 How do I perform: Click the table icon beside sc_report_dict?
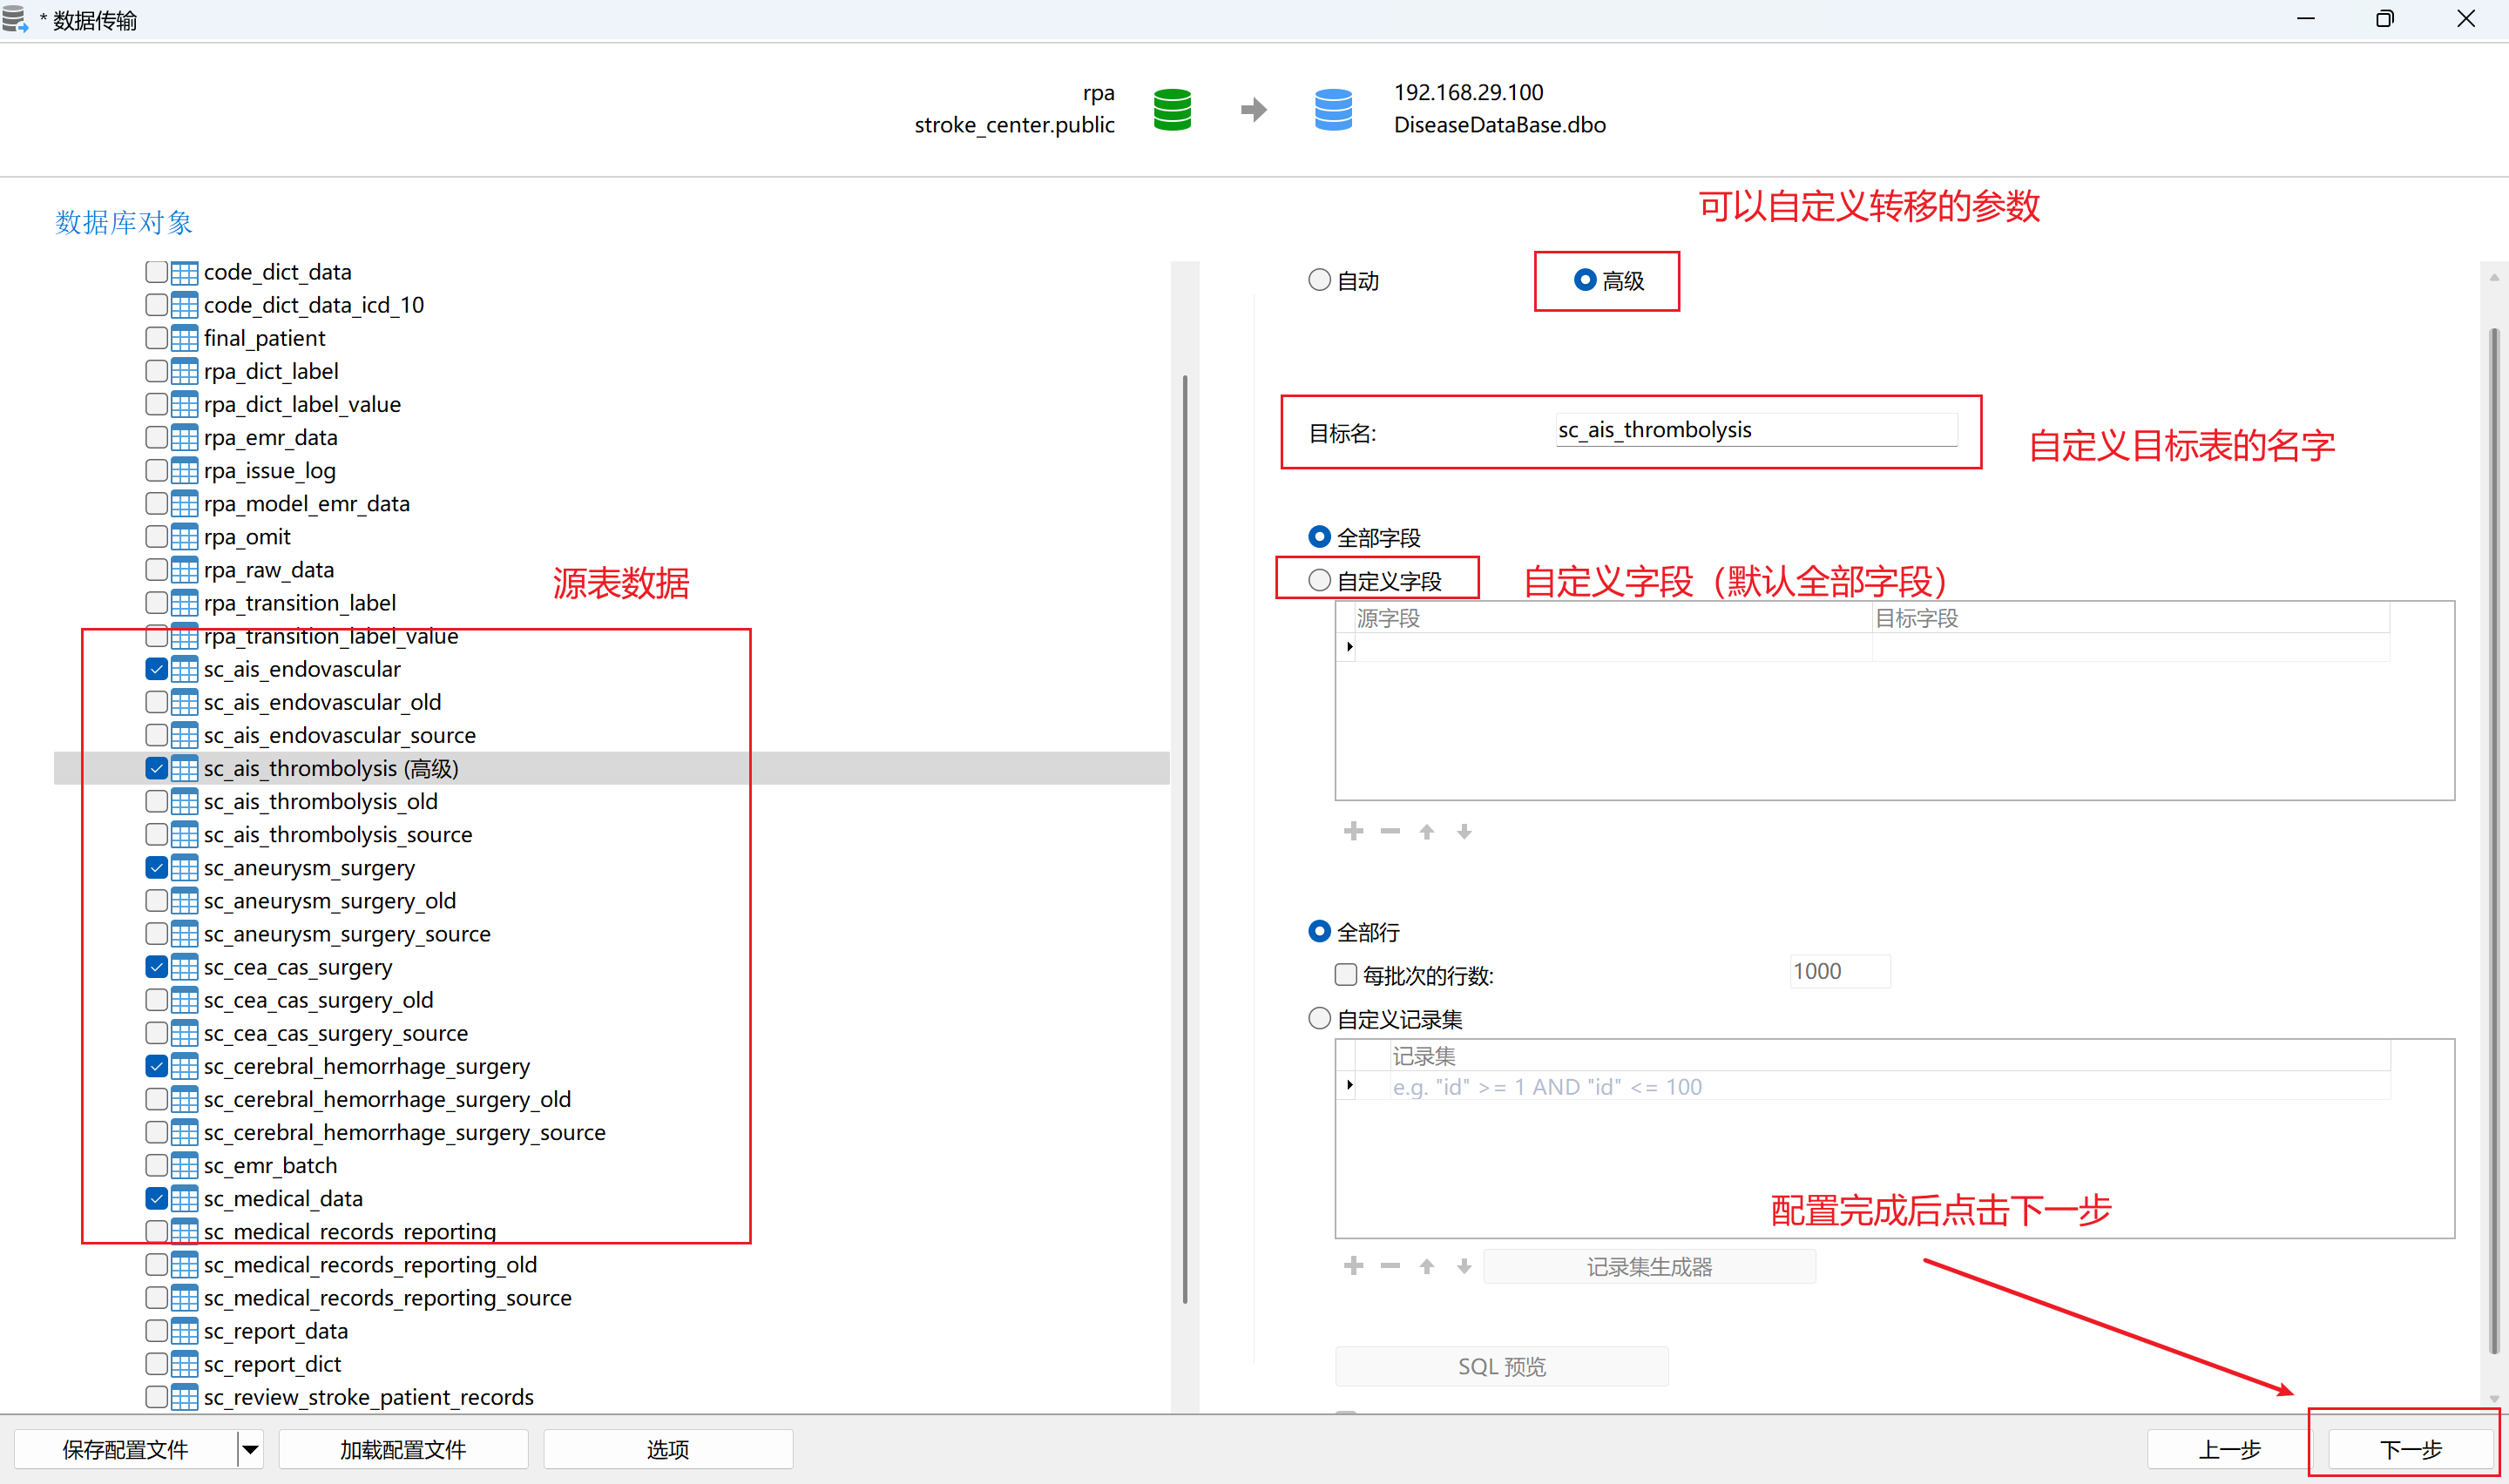tap(184, 1364)
